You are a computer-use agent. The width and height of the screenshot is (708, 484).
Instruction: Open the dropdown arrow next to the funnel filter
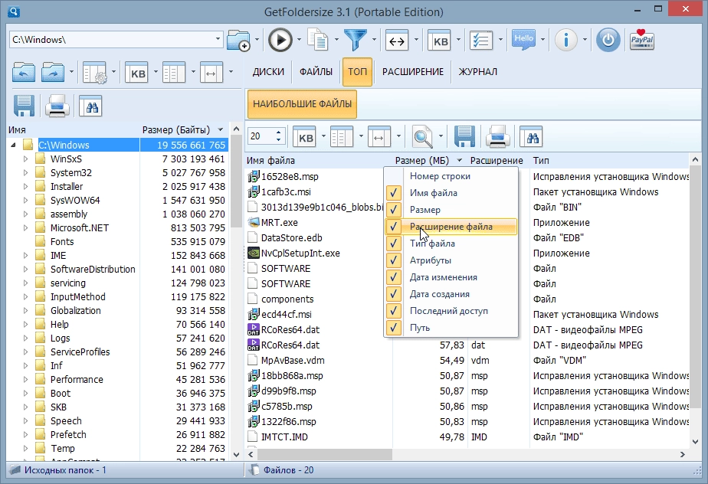[x=374, y=40]
